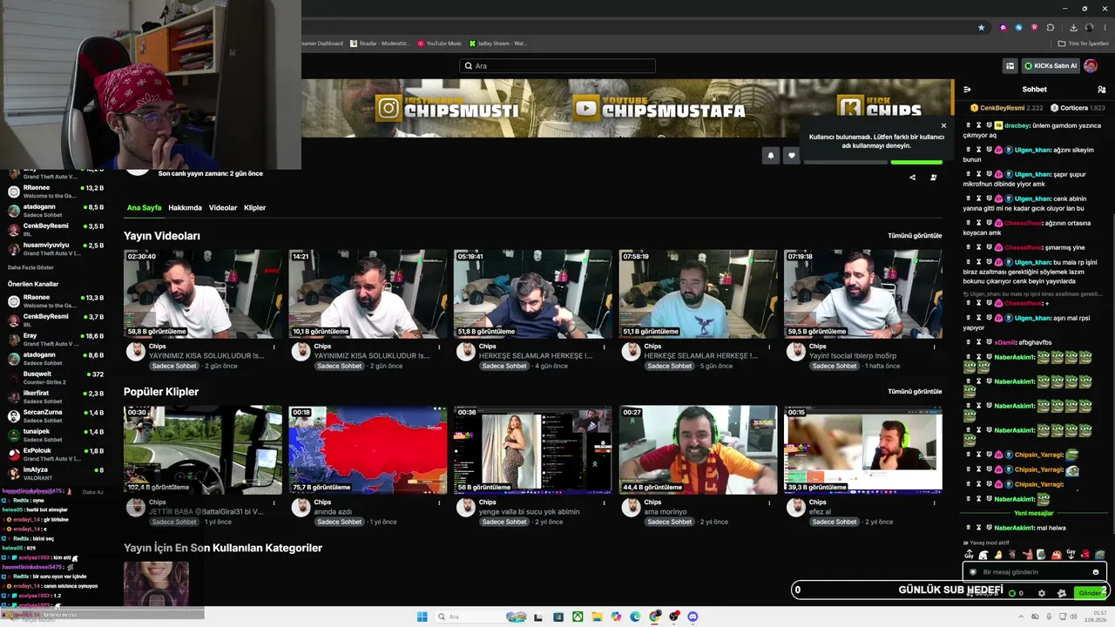The image size is (1115, 627).
Task: Play the 07:58:19 stream video thumbnail
Action: [x=699, y=293]
